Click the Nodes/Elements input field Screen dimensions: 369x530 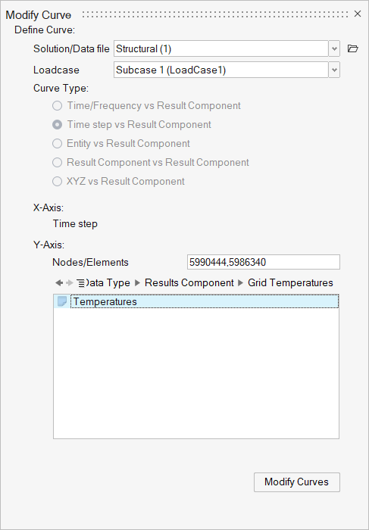264,262
